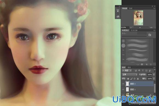Click the brush 大小 size input field
Viewport: 159px width, 106px height.
142,33
